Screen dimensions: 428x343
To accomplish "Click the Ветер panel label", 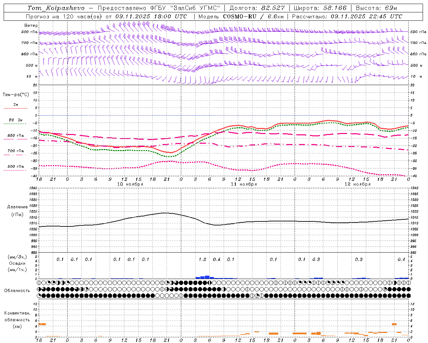I will point(31,25).
